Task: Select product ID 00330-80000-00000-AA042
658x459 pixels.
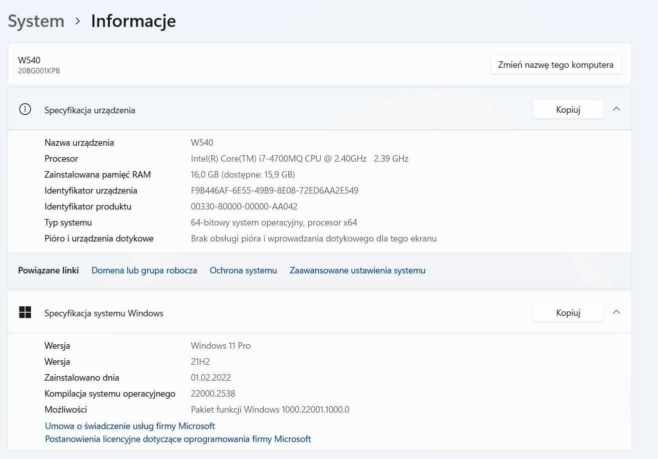Action: 244,207
